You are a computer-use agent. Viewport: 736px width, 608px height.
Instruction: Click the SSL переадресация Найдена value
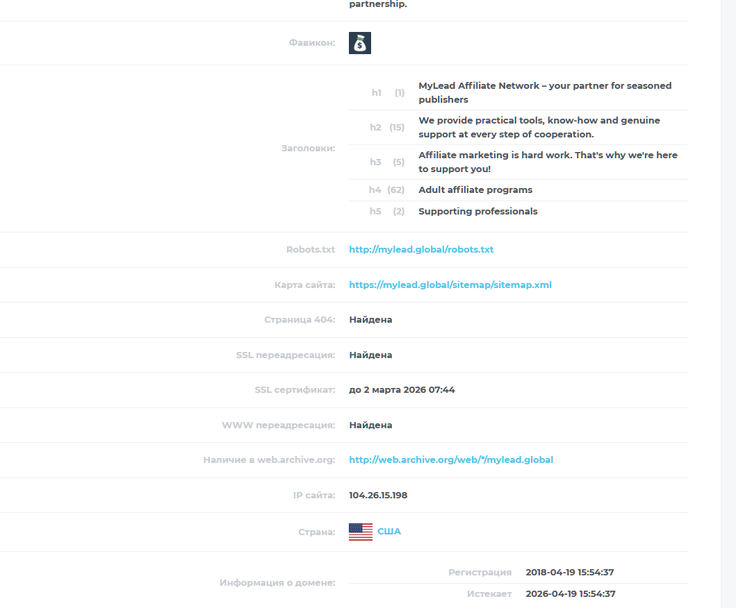(x=370, y=355)
